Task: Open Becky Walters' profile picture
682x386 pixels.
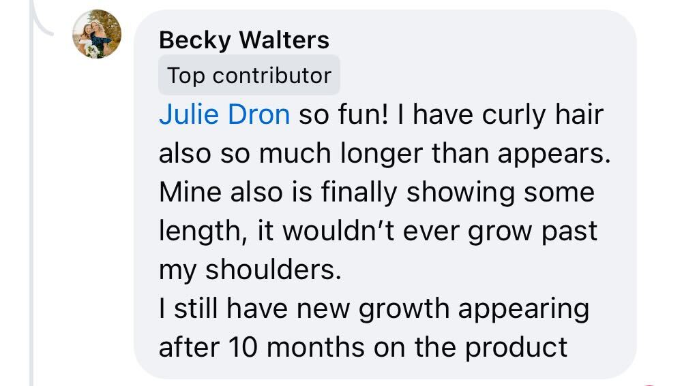Action: pyautogui.click(x=97, y=34)
